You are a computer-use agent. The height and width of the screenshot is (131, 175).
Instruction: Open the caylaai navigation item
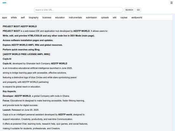click(124, 17)
